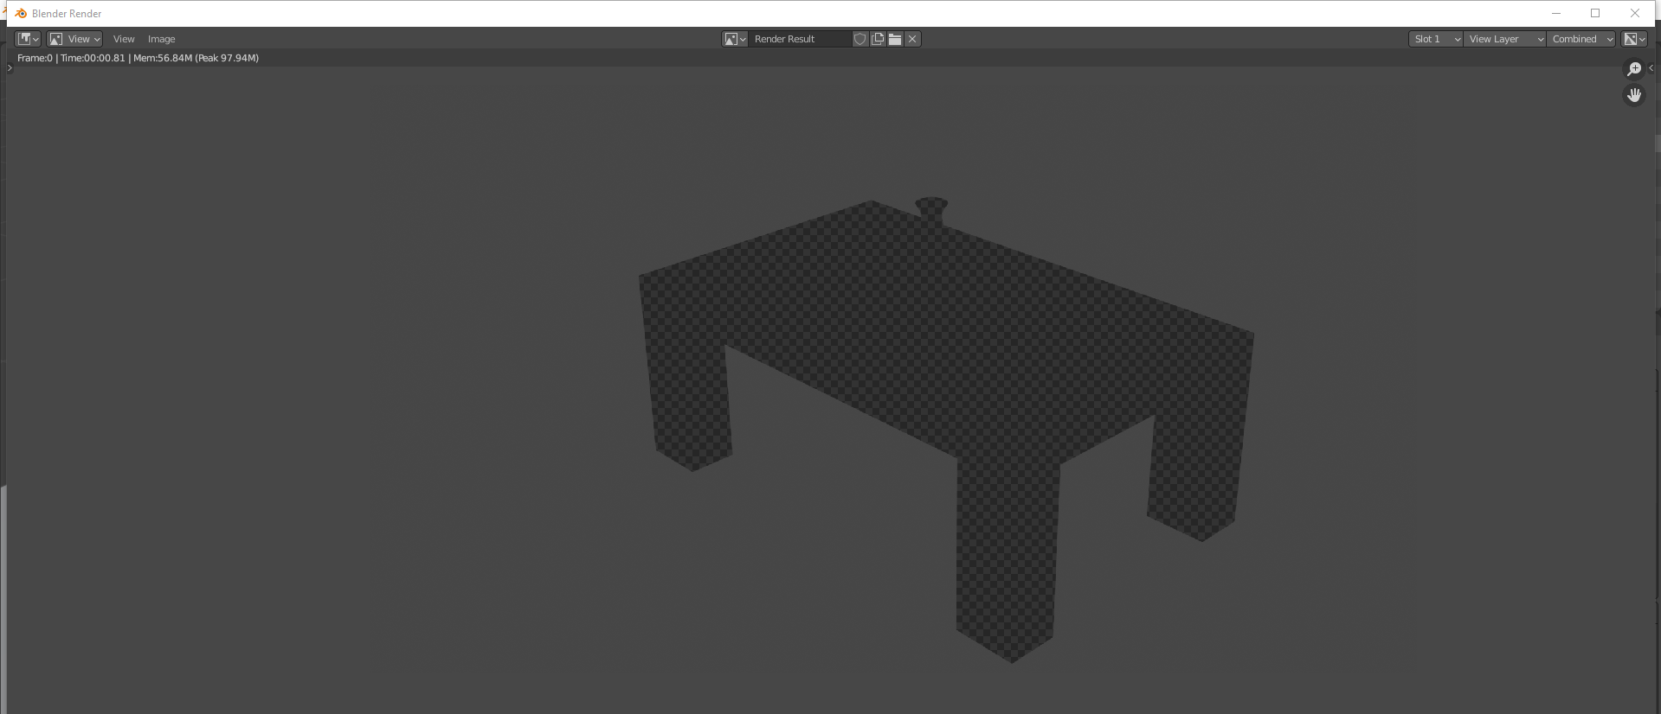Expand the left toolbar region arrow
This screenshot has width=1661, height=714.
click(10, 67)
